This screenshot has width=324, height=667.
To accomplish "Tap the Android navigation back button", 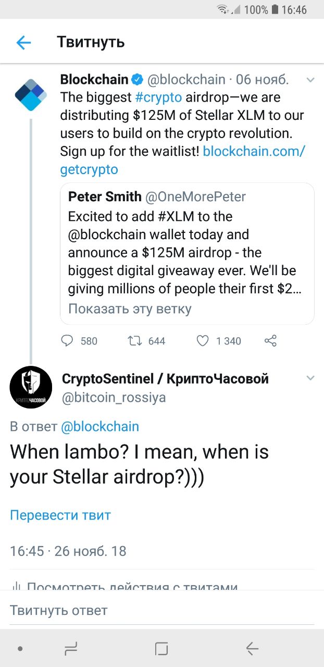I will (252, 648).
